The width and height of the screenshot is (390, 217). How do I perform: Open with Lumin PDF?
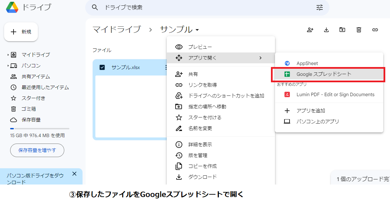(x=329, y=94)
